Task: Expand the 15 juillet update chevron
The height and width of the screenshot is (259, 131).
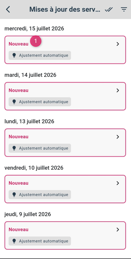Action: tap(118, 44)
